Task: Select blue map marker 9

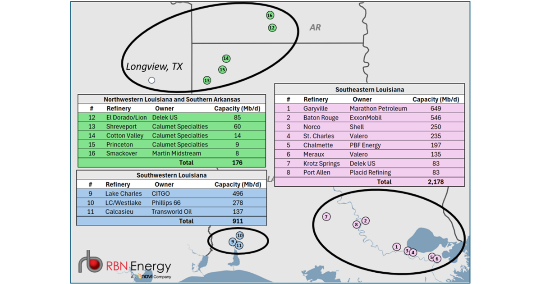Action: tap(232, 242)
